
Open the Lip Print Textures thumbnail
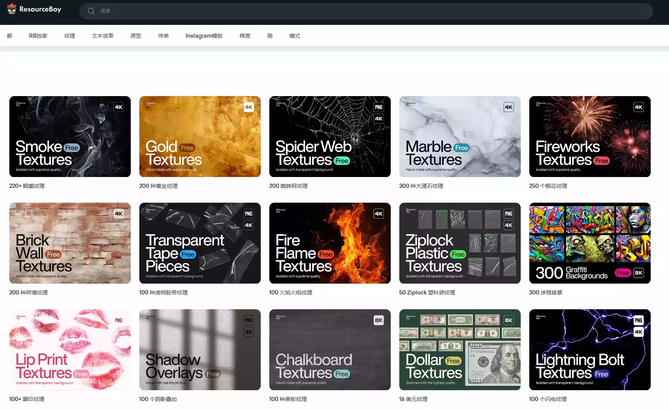70,350
